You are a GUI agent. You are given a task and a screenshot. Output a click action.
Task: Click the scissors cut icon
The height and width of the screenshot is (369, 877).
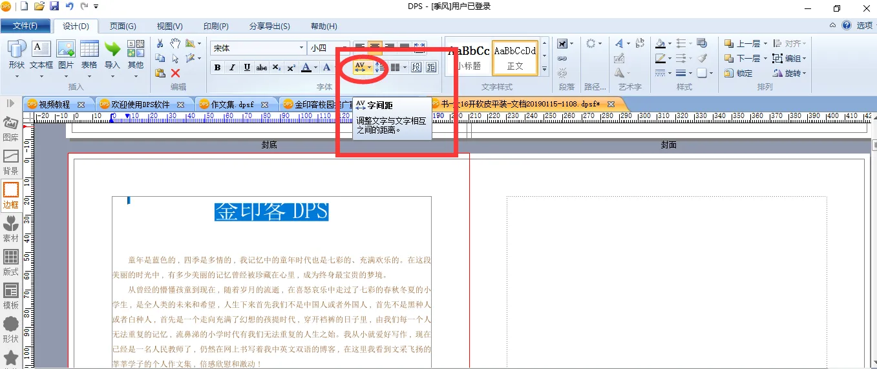point(160,43)
